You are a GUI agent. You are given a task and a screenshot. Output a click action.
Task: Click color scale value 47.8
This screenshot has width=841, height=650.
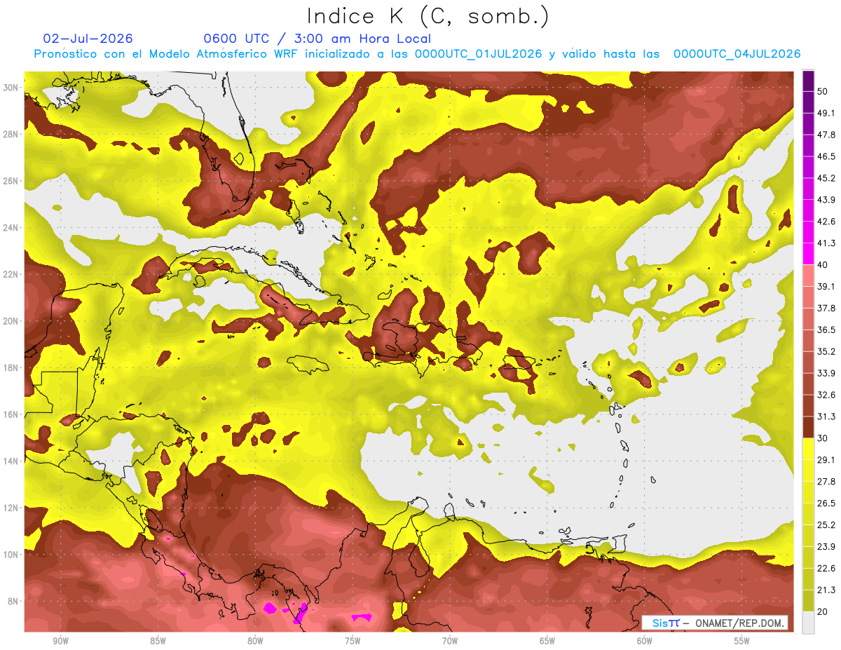[x=827, y=135]
